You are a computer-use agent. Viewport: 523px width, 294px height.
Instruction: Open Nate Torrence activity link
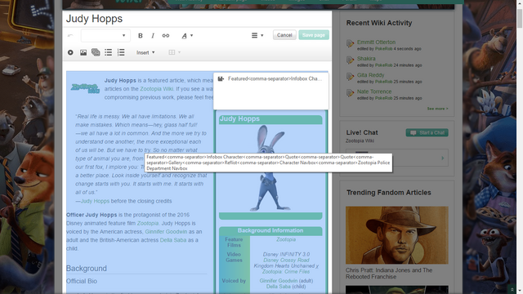(374, 91)
